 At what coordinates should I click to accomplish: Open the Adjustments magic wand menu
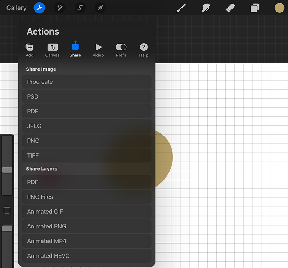coord(60,8)
